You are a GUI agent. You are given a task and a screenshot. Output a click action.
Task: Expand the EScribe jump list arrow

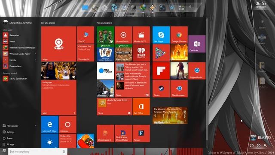pyautogui.click(x=35, y=60)
